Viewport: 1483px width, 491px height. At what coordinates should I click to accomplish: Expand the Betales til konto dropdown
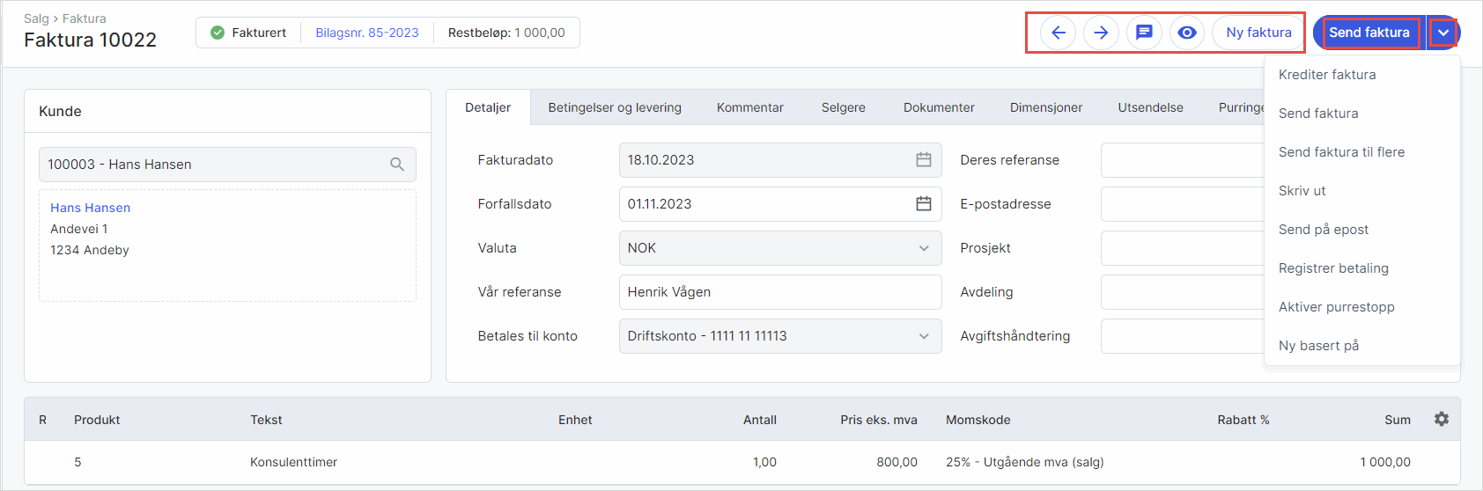point(923,336)
